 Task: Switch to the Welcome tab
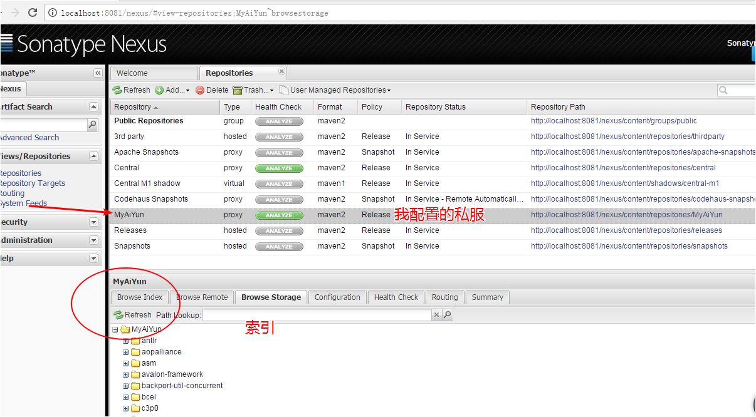154,73
